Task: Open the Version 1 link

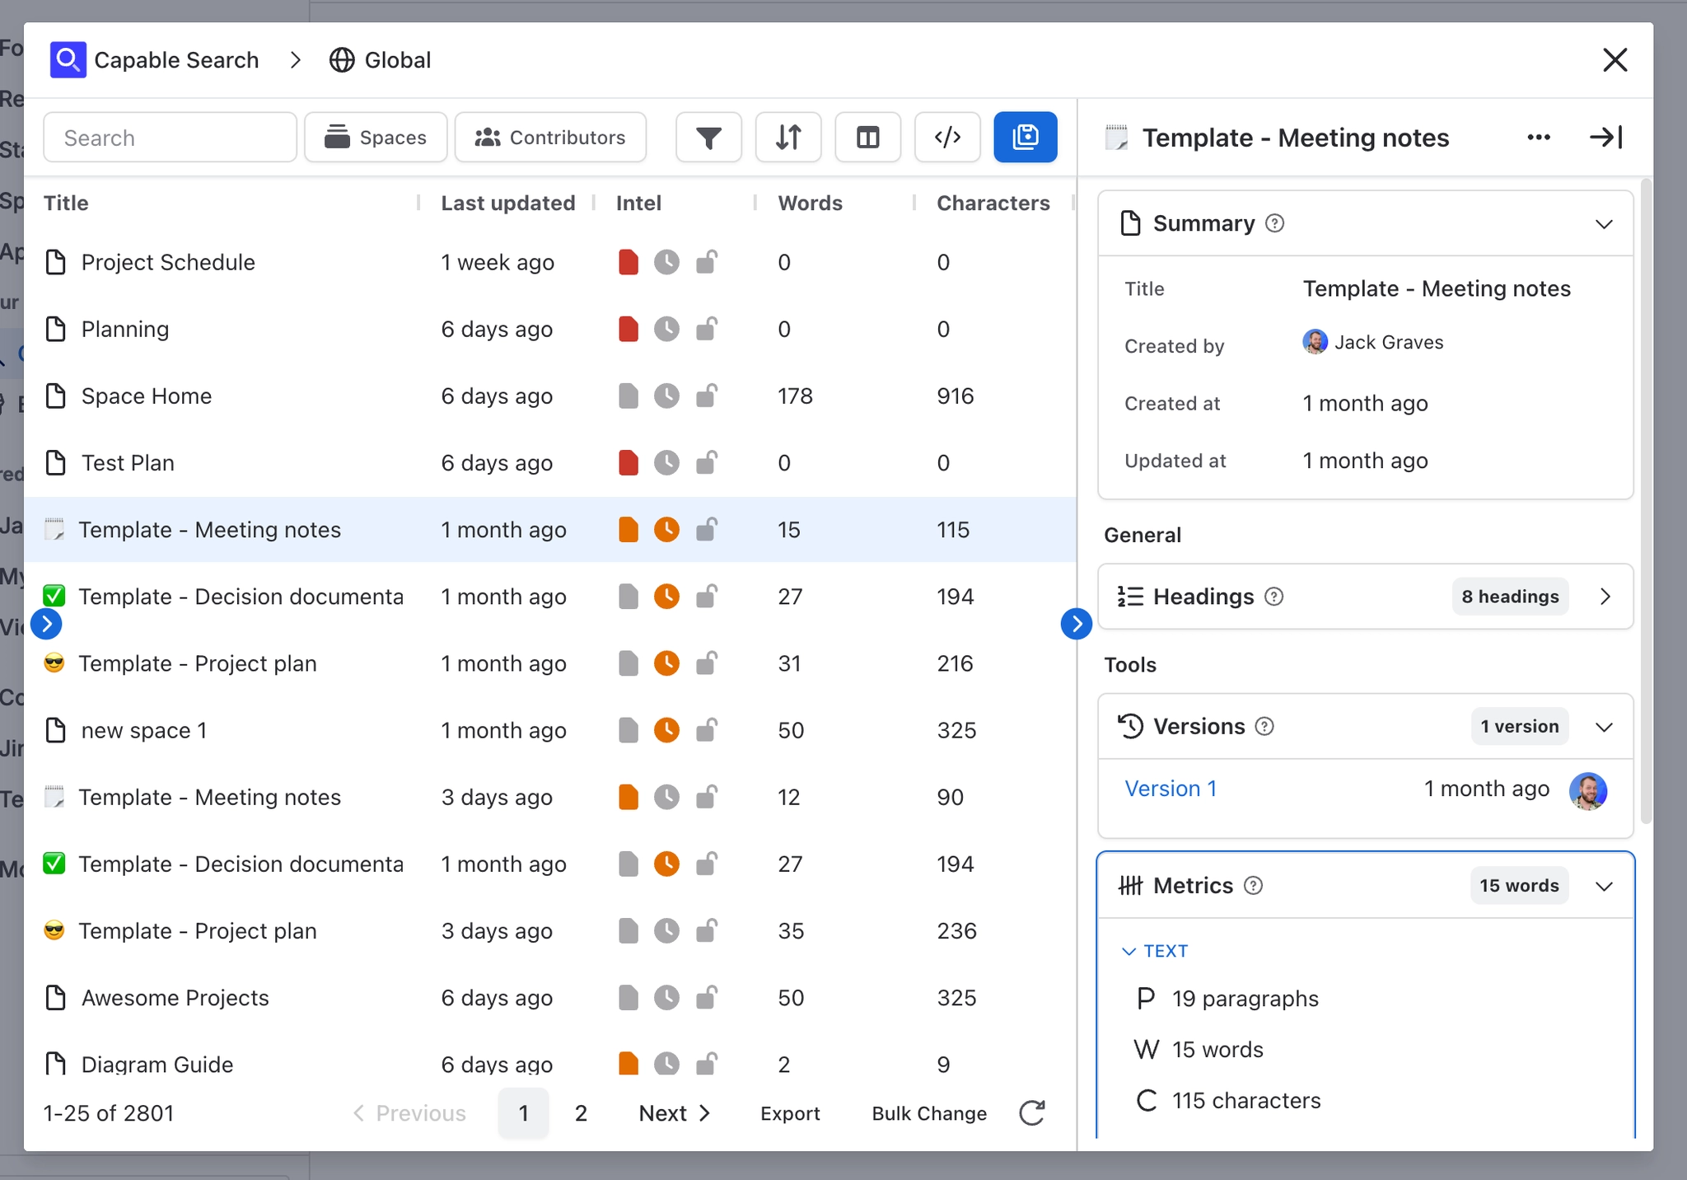Action: [x=1171, y=789]
